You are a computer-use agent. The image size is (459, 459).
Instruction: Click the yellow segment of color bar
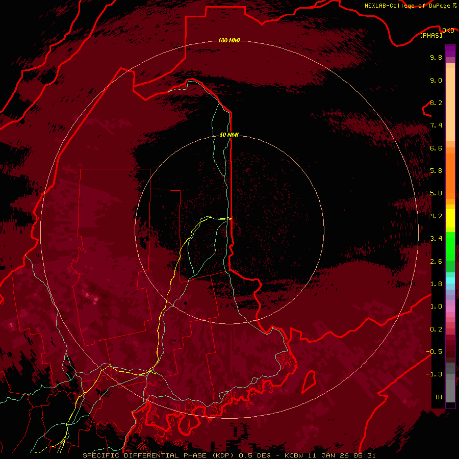pos(450,218)
